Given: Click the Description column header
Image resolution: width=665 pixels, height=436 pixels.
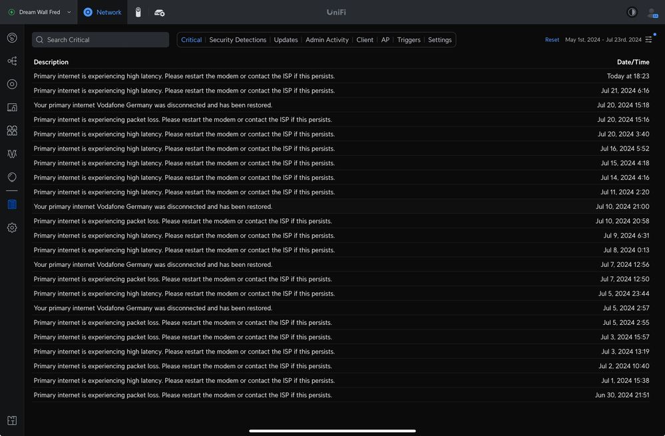Looking at the screenshot, I should click(x=51, y=62).
